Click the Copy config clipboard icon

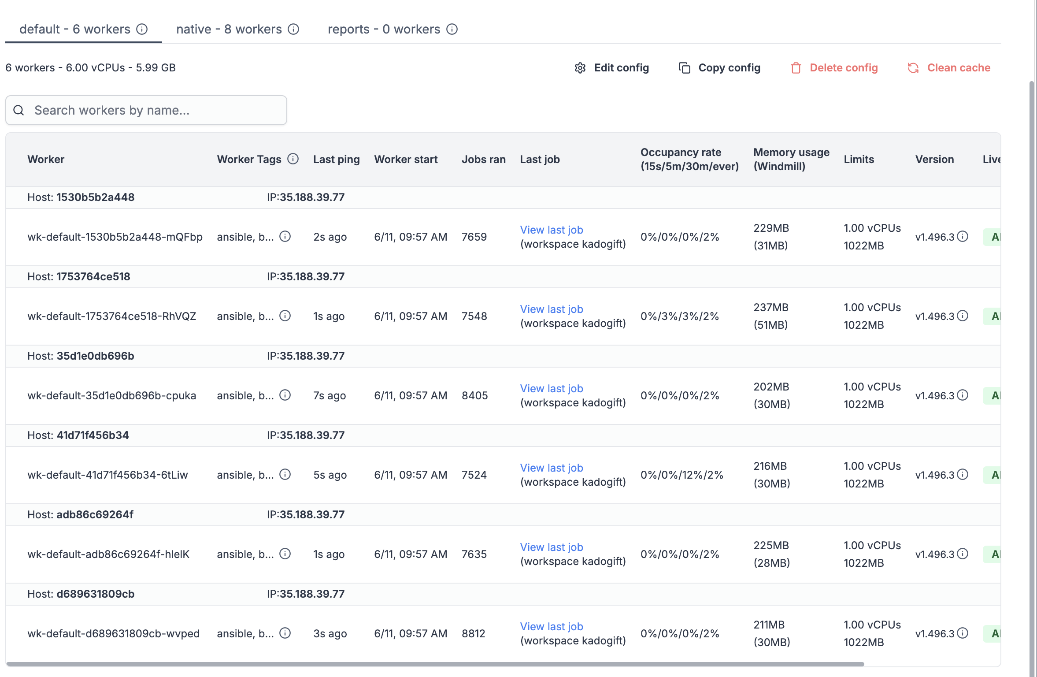point(685,68)
